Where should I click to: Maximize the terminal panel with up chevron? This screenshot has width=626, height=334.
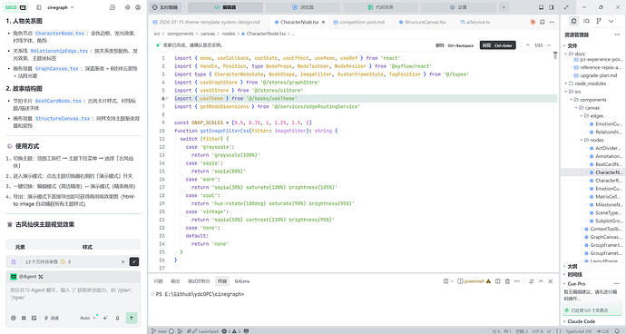[x=541, y=281]
